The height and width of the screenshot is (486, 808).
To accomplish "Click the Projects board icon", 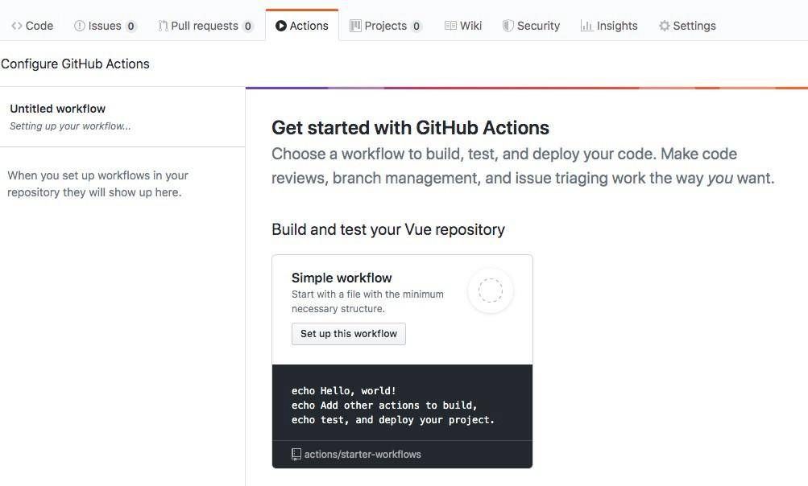I will (x=355, y=26).
